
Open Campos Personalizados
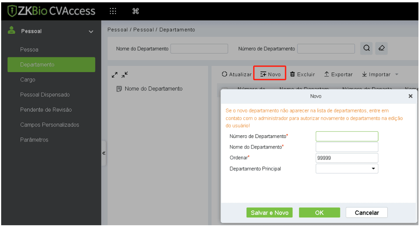pos(49,125)
